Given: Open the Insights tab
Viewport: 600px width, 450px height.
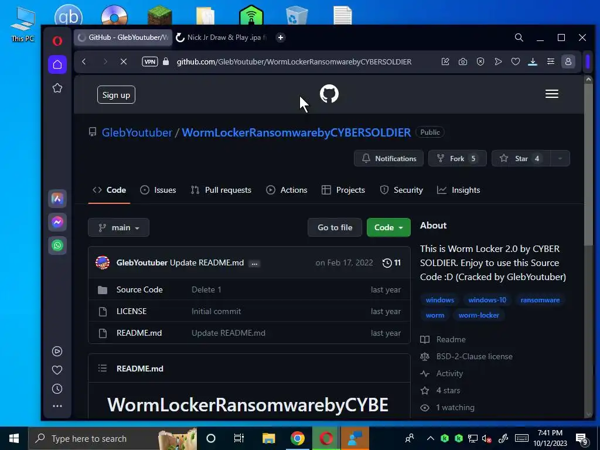Looking at the screenshot, I should coord(458,190).
